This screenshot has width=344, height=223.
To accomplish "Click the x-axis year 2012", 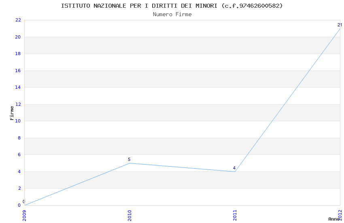I will pos(340,216).
